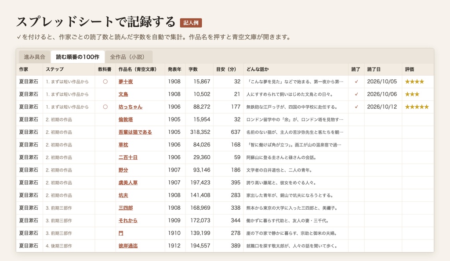Image resolution: width=450 pixels, height=261 pixels.
Task: Open the 二百十日 link
Action: [x=128, y=157]
